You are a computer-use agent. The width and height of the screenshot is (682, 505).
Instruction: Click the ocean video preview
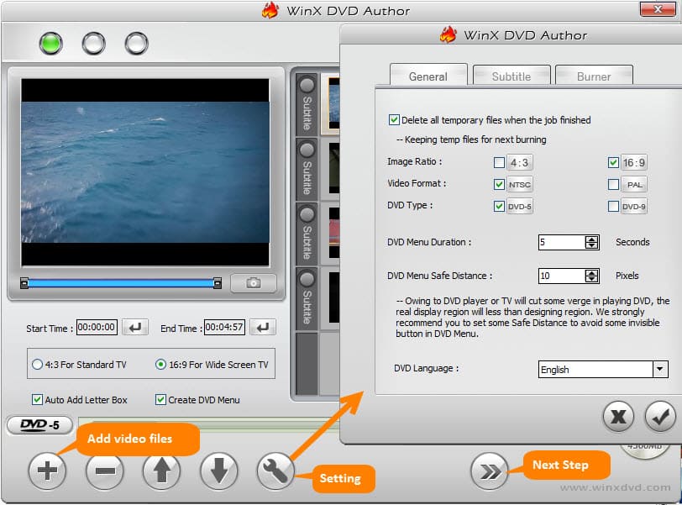click(x=145, y=171)
